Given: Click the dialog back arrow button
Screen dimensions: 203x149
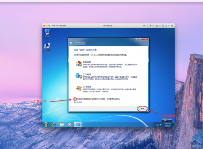Looking at the screenshot, I should (x=71, y=43).
